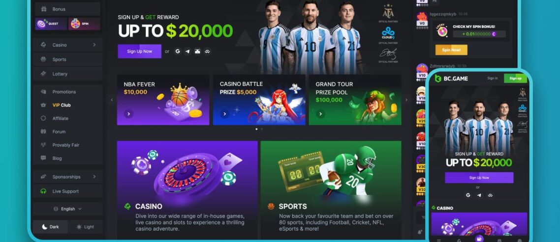Expand the Casino submenu chevron
Viewport: 560px width, 242px height.
point(94,45)
